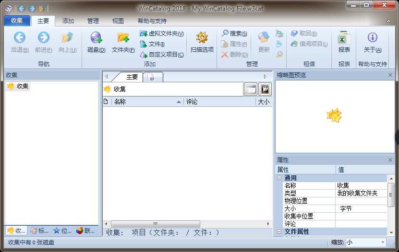
Task: Click the horizontal scrollbar thumb in list
Action: tap(156, 224)
